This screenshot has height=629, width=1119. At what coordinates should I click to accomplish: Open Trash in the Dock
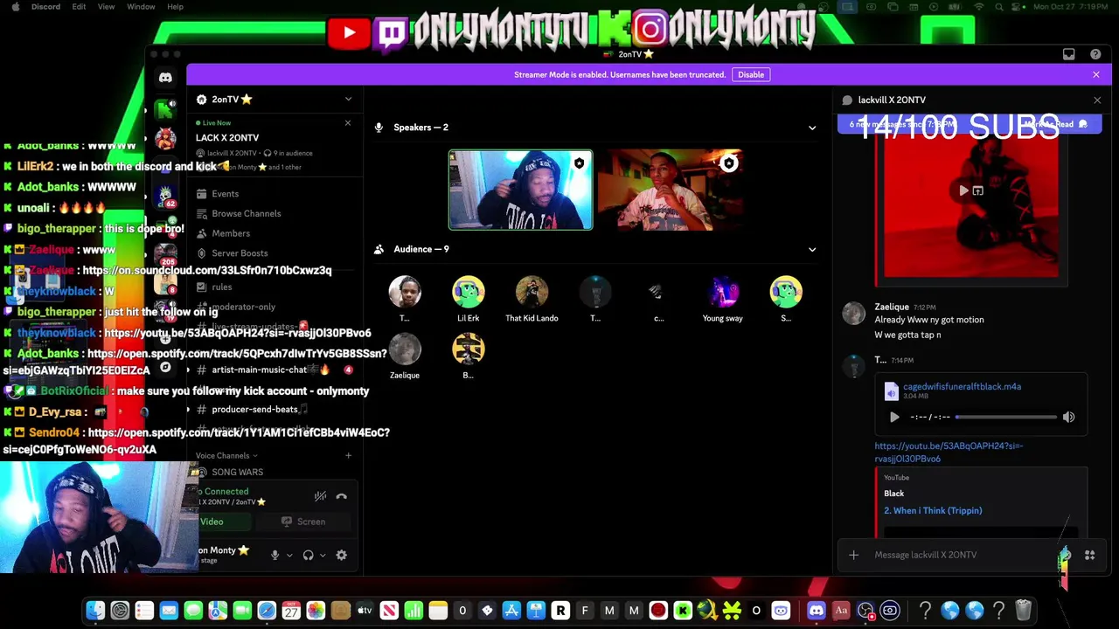click(x=1023, y=611)
